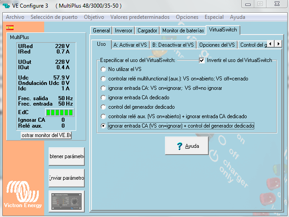Open the 'Opciones del VS' sub-tab
Image resolution: width=289 pixels, height=217 pixels.
(x=217, y=45)
